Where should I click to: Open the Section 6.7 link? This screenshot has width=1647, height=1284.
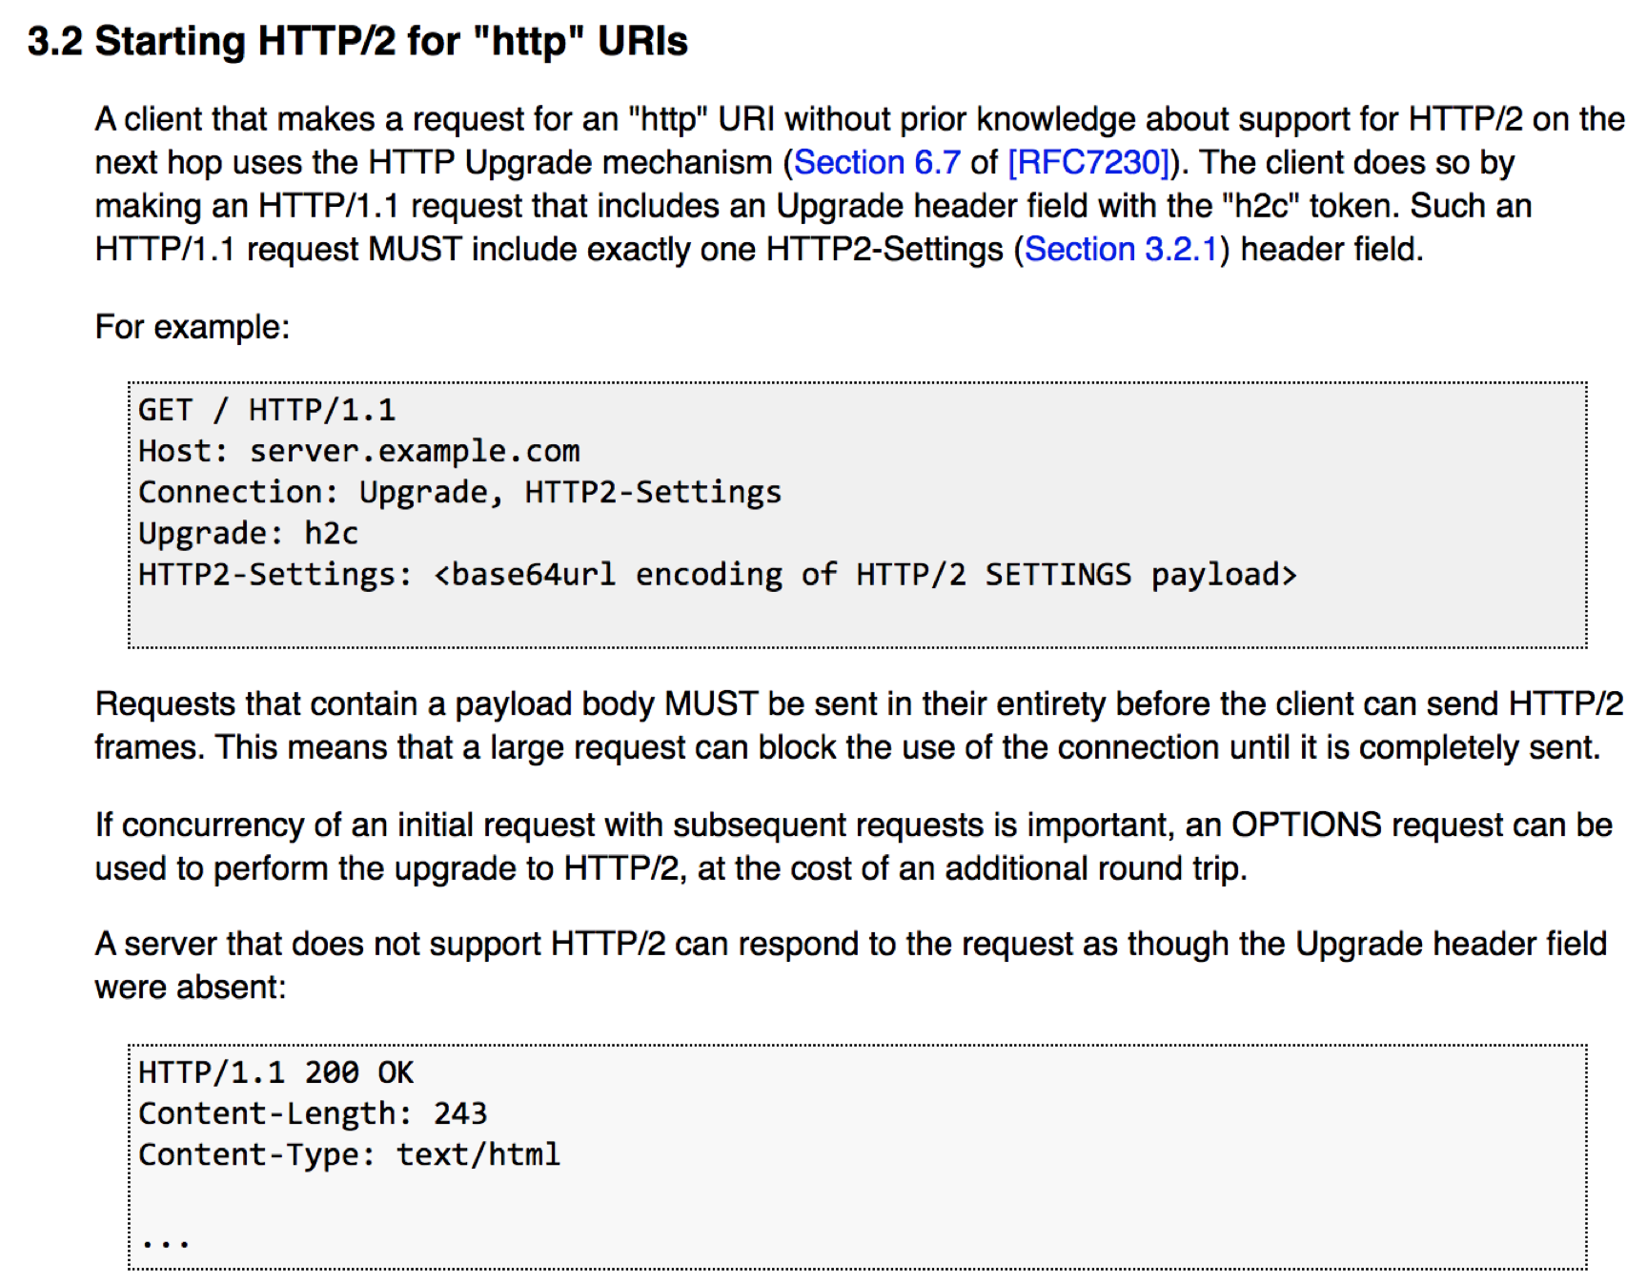coord(877,162)
